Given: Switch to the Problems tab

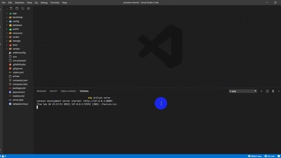Looking at the screenshot, I should click(x=41, y=91).
